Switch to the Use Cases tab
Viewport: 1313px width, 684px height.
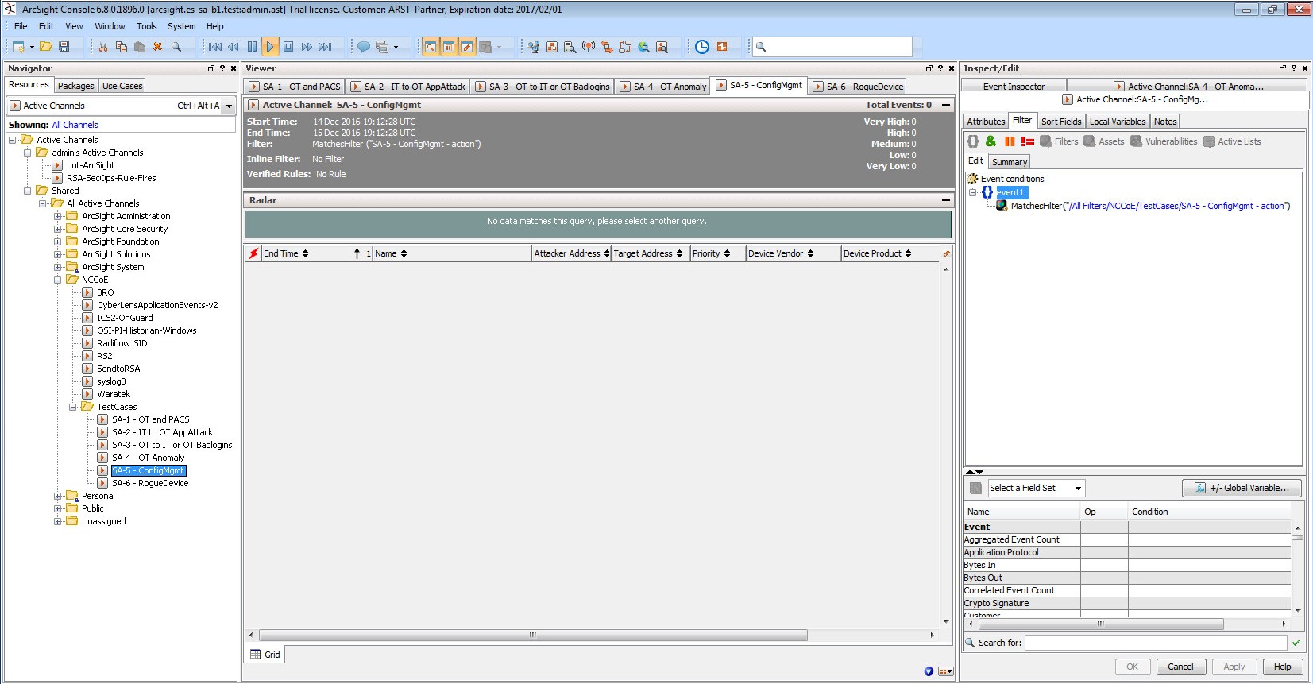point(122,86)
